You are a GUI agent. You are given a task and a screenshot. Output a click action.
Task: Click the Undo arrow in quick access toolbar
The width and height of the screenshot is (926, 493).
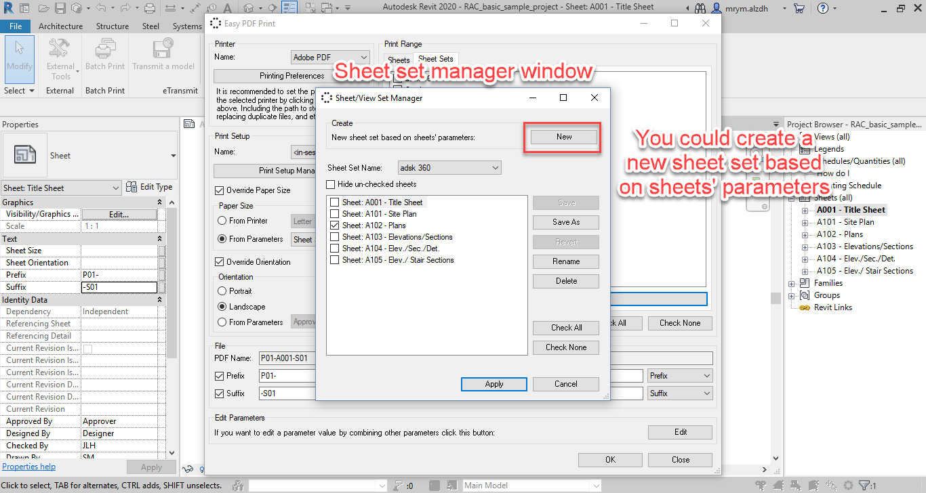click(101, 8)
